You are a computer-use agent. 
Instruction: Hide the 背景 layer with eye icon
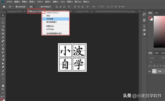click(150, 71)
